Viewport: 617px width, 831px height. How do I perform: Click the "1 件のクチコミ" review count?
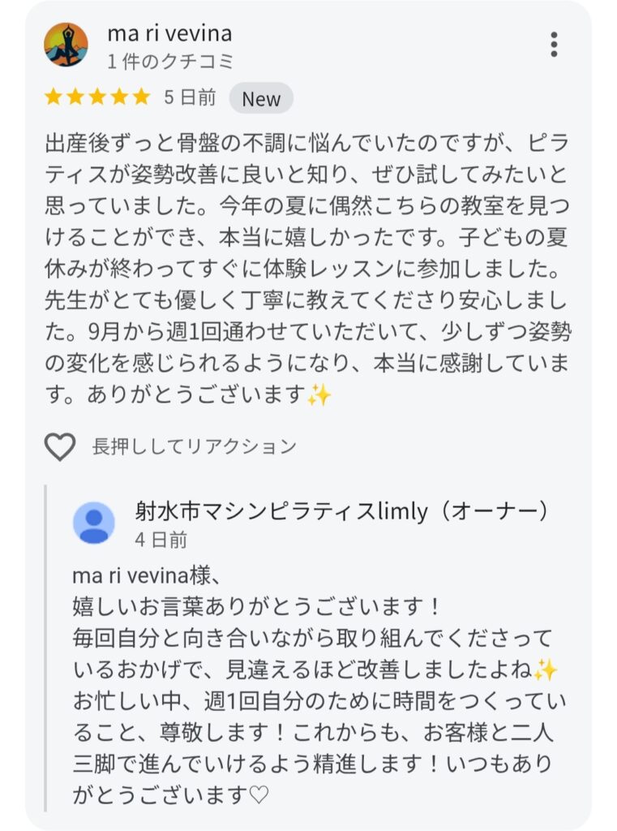point(170,61)
